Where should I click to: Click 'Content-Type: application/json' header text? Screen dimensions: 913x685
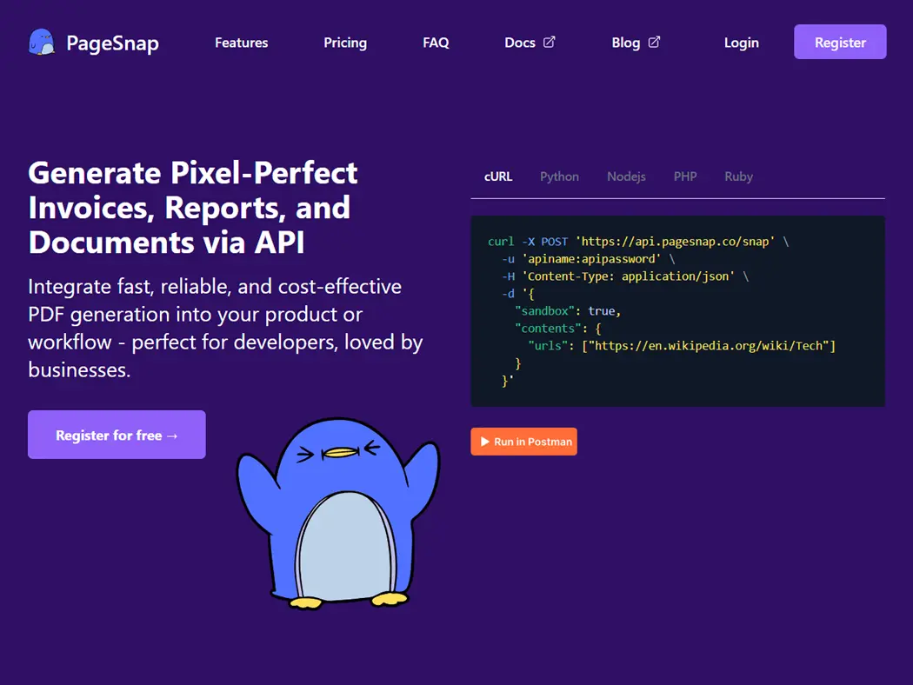pyautogui.click(x=629, y=276)
